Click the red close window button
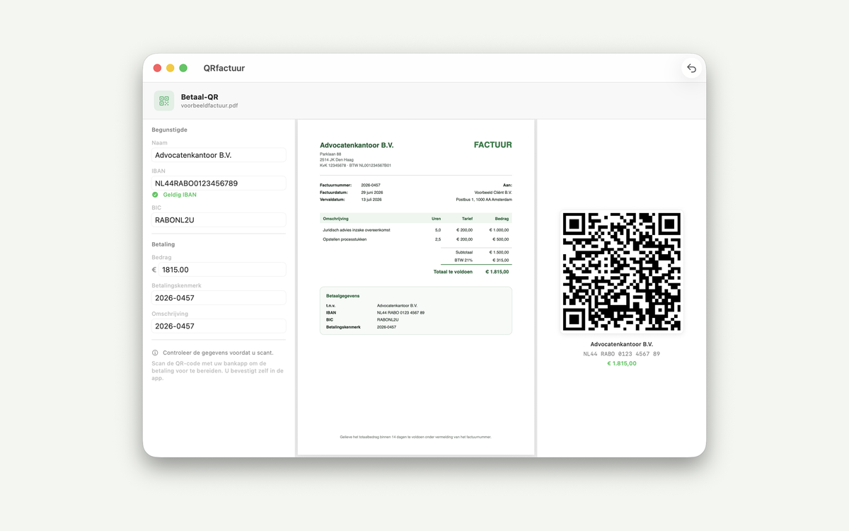This screenshot has height=531, width=849. (158, 68)
